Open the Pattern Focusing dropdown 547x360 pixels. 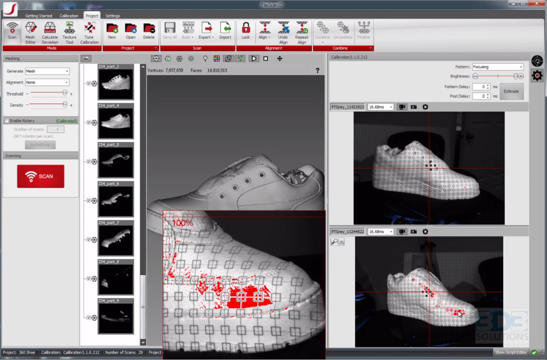(x=497, y=67)
